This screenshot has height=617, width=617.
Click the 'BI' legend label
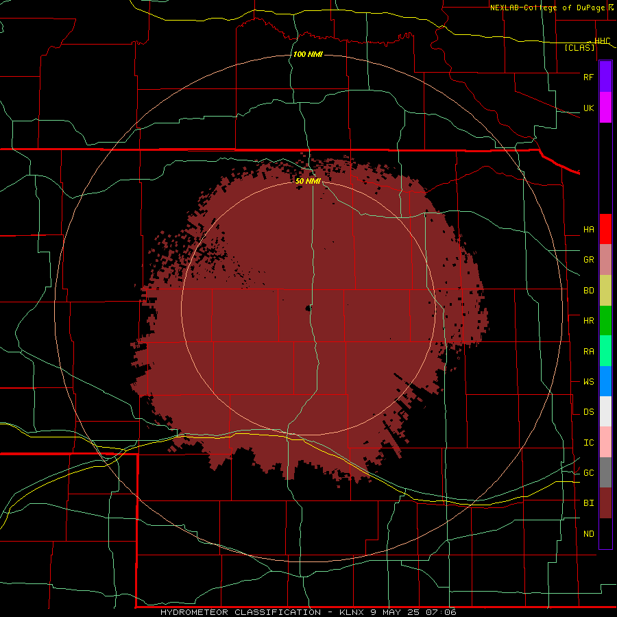(x=588, y=503)
